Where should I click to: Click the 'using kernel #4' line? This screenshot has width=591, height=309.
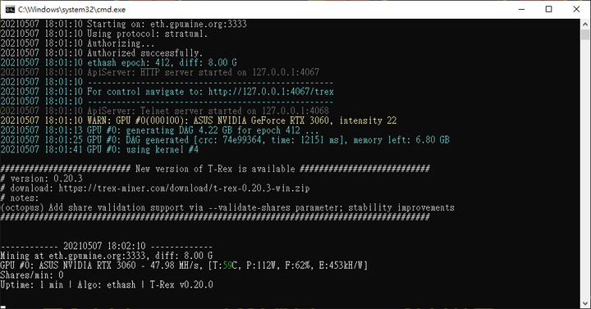[x=99, y=149]
